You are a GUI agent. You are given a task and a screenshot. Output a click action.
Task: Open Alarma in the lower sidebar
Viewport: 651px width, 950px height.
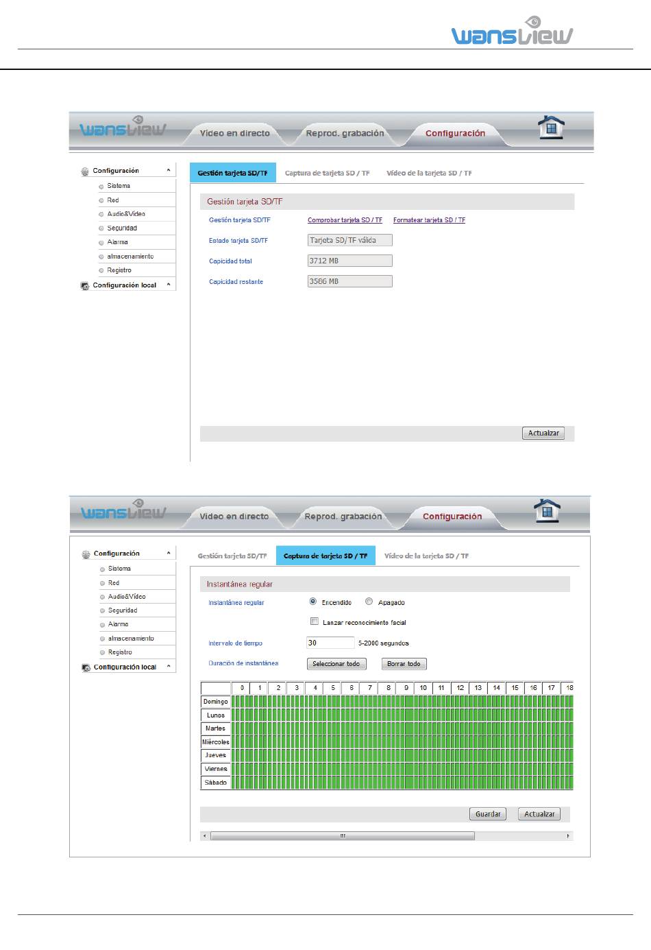coord(119,624)
